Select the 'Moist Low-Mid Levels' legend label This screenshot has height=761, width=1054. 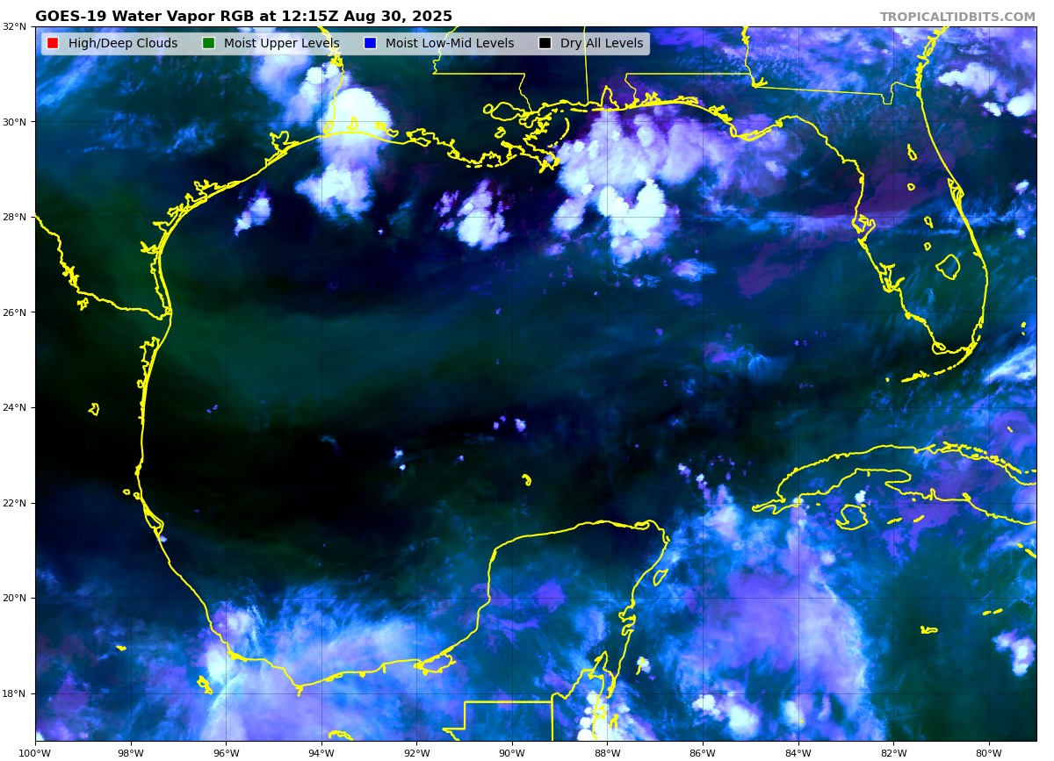pos(450,43)
